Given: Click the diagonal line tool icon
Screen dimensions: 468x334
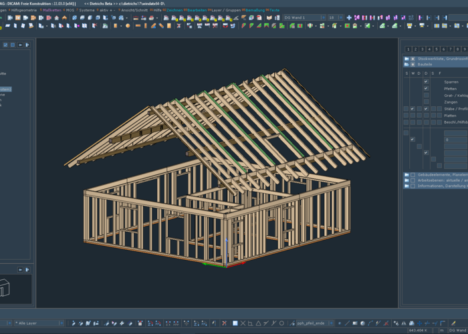Looking at the screenshot, I should pos(347,323).
